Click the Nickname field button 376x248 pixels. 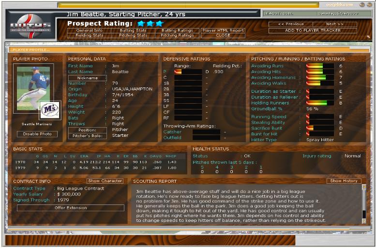tap(87, 78)
